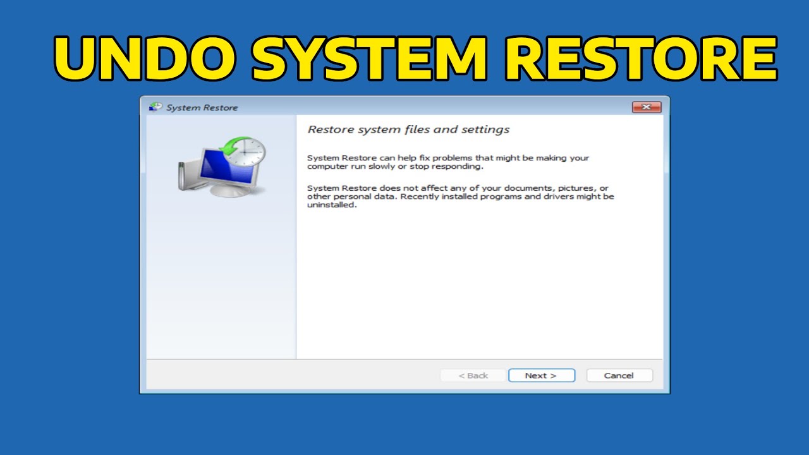Click the Next > button
The image size is (809, 455).
coord(541,375)
